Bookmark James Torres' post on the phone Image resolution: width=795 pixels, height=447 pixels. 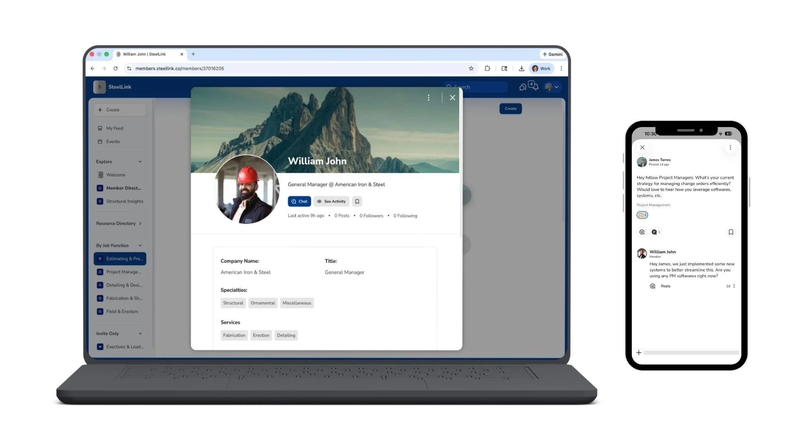[x=731, y=232]
